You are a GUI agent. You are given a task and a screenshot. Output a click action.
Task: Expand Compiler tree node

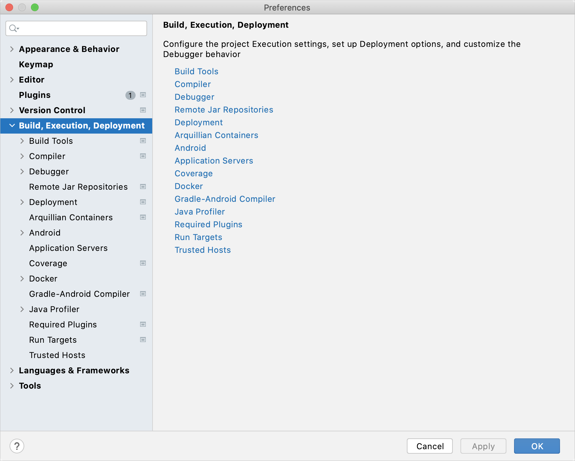pyautogui.click(x=22, y=156)
